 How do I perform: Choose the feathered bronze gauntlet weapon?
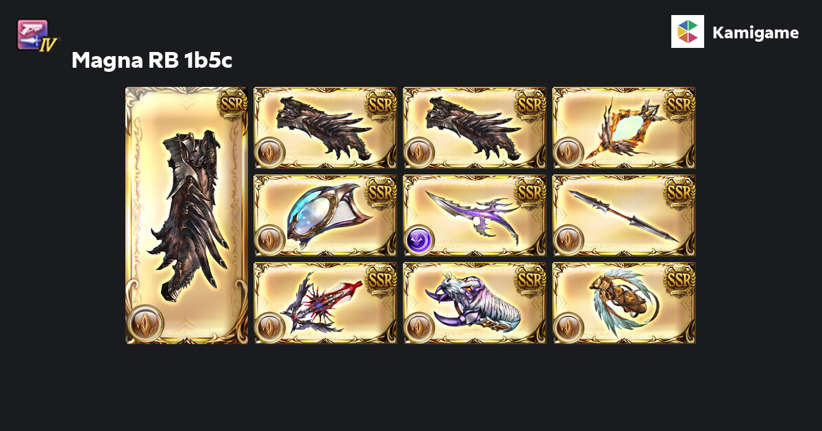624,303
